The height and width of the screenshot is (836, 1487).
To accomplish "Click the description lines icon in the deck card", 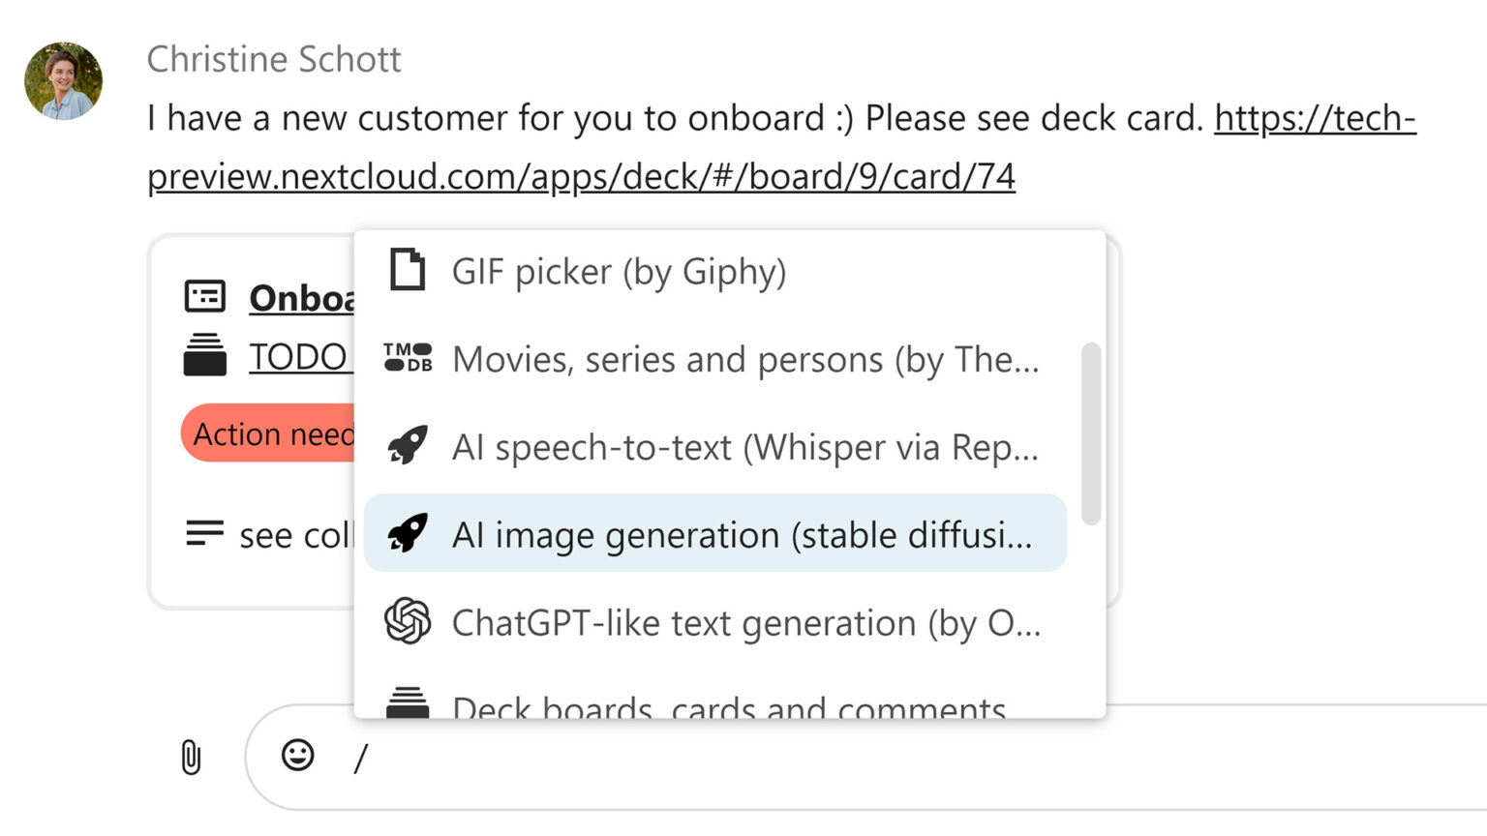I will click(203, 533).
